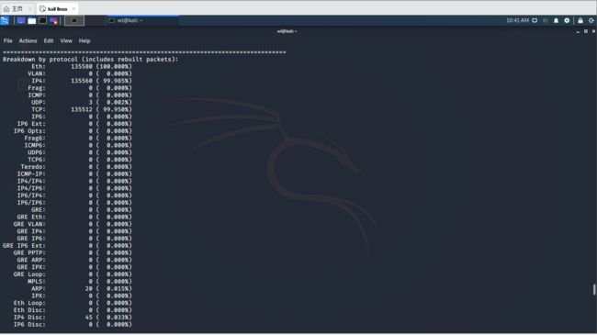Open the Edit menu
Screen dimensions: 597x335
click(x=49, y=40)
